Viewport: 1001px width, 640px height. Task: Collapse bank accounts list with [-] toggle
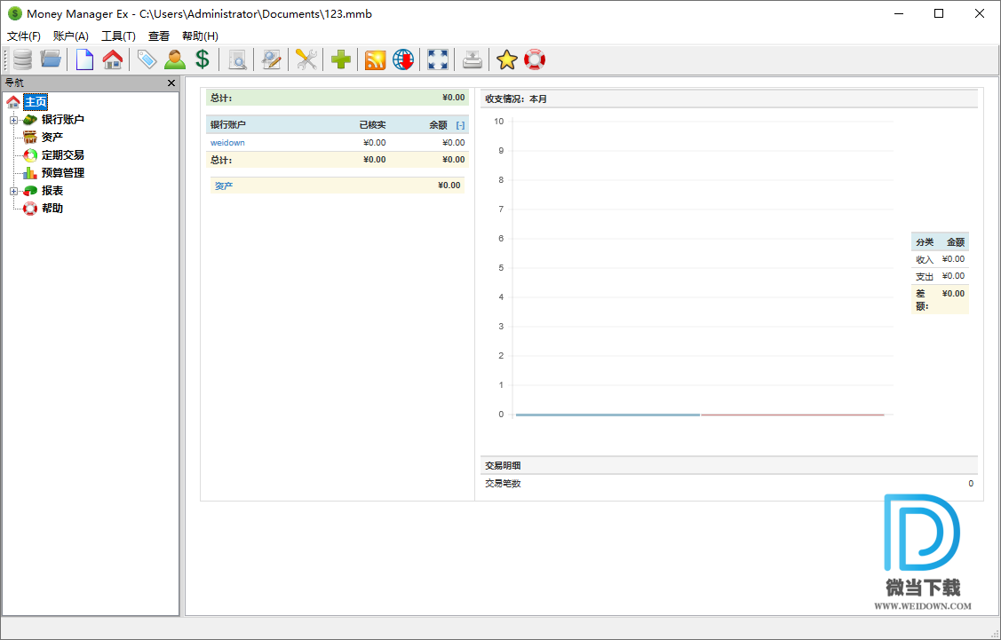point(460,125)
